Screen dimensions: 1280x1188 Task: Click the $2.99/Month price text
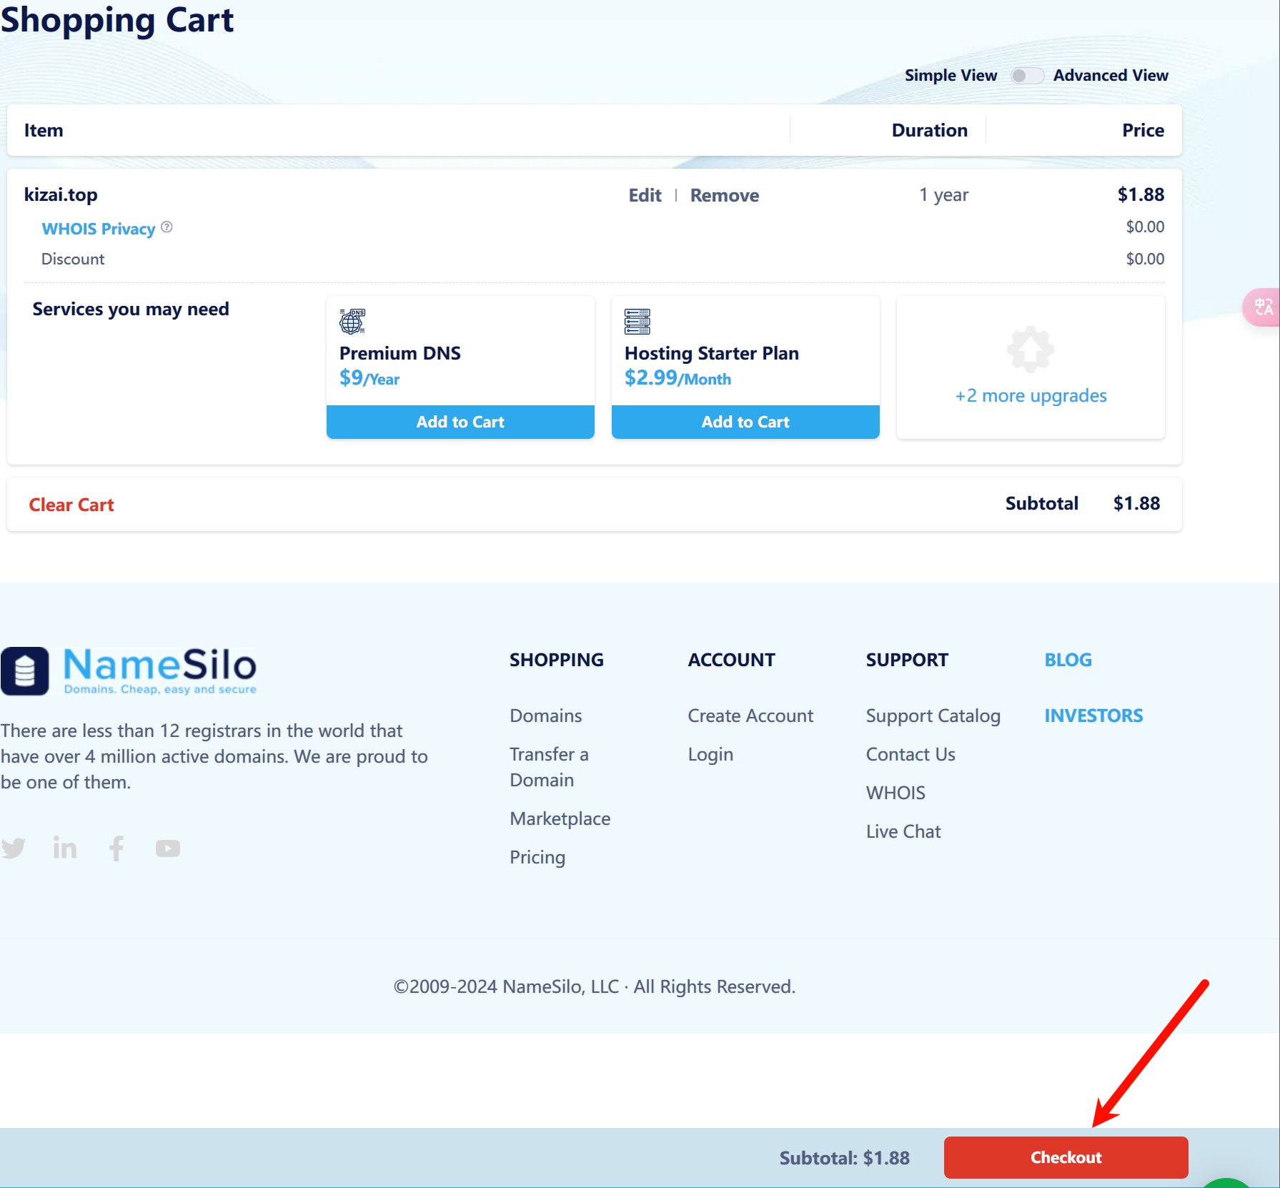[678, 377]
